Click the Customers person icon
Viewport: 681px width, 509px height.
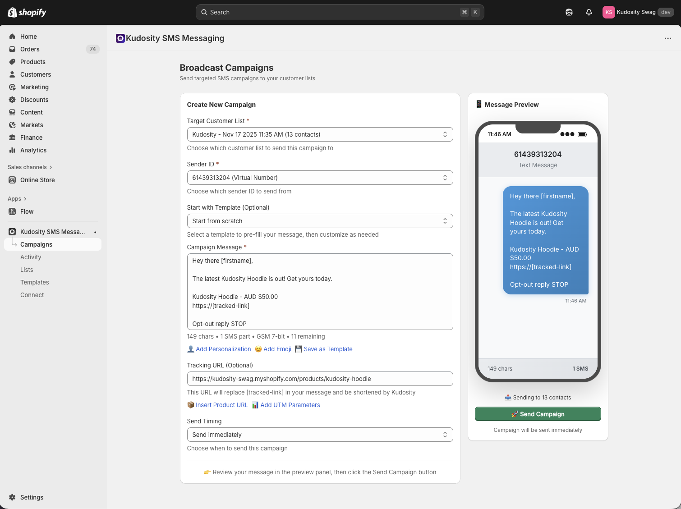[x=12, y=74]
